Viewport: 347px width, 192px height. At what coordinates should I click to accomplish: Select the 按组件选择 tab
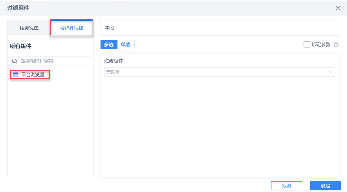click(72, 28)
